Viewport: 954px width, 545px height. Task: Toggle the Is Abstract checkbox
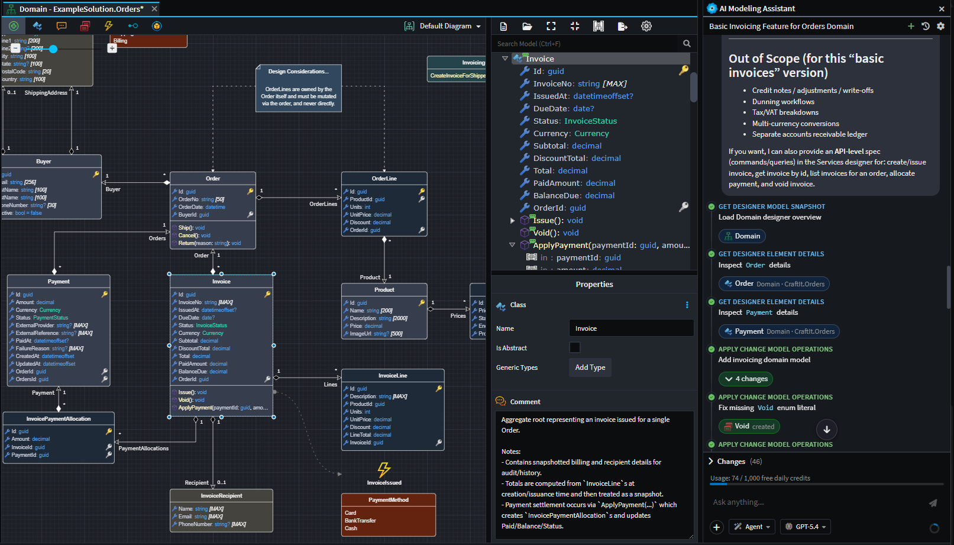tap(574, 347)
